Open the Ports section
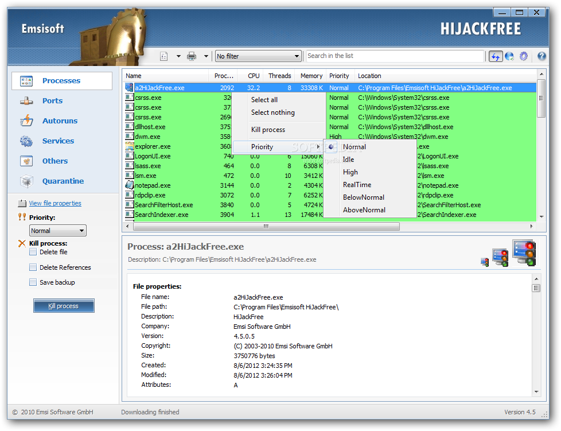The height and width of the screenshot is (431, 561). click(52, 100)
